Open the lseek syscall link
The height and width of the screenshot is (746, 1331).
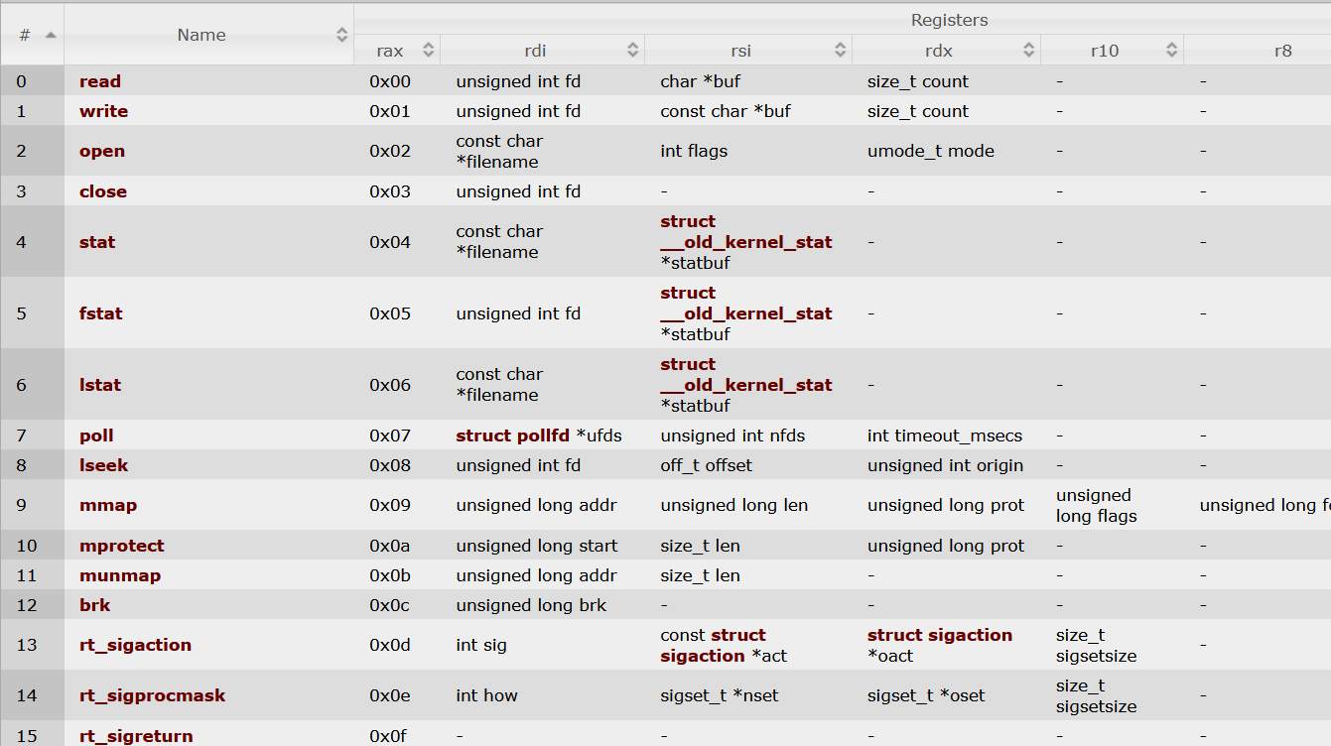(x=104, y=465)
